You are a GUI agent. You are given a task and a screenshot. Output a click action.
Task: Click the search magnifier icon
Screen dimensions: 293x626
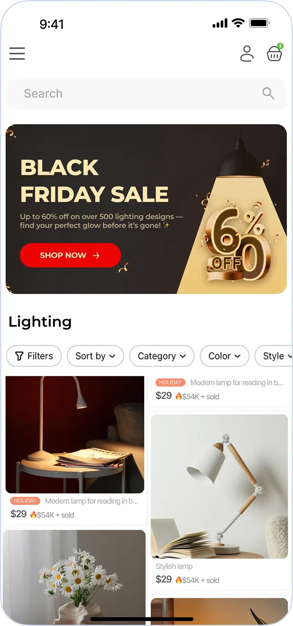(x=268, y=93)
